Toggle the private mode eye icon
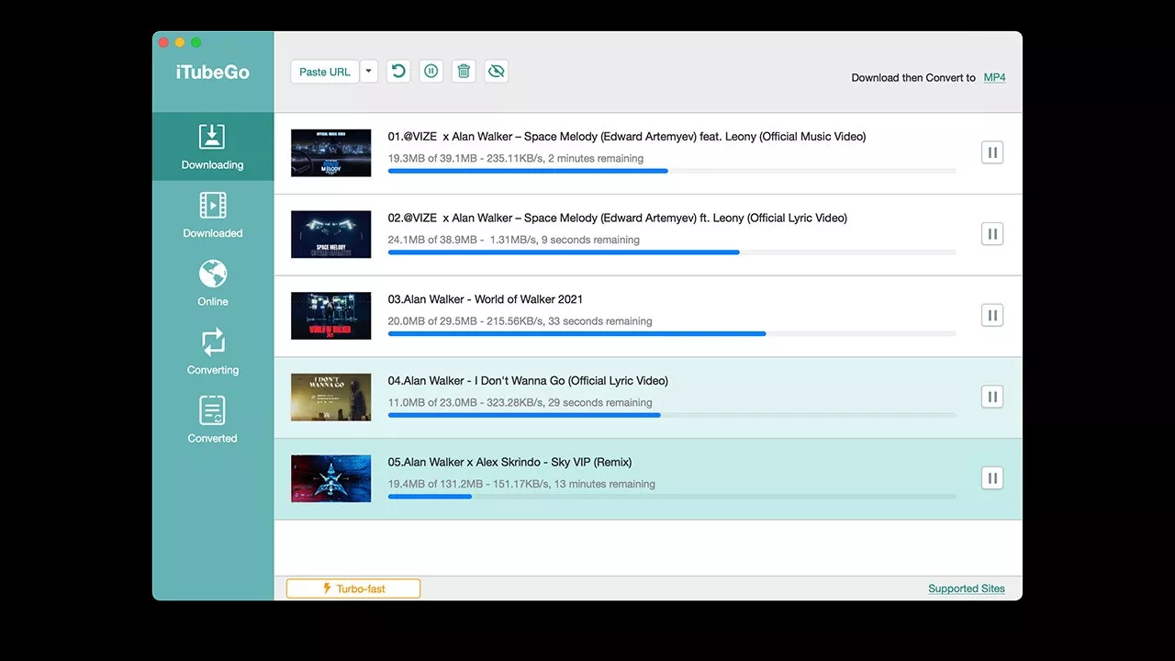Image resolution: width=1175 pixels, height=661 pixels. click(497, 72)
